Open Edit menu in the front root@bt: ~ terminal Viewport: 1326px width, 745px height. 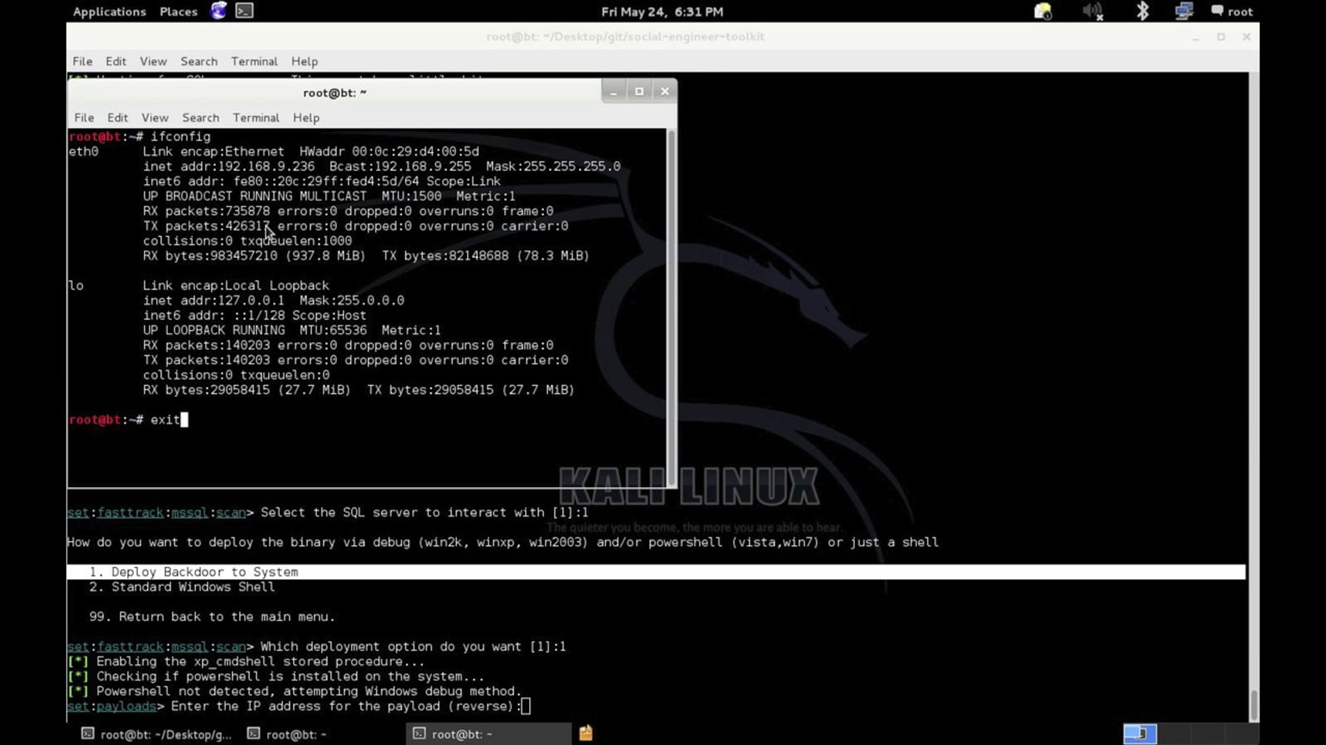(118, 118)
